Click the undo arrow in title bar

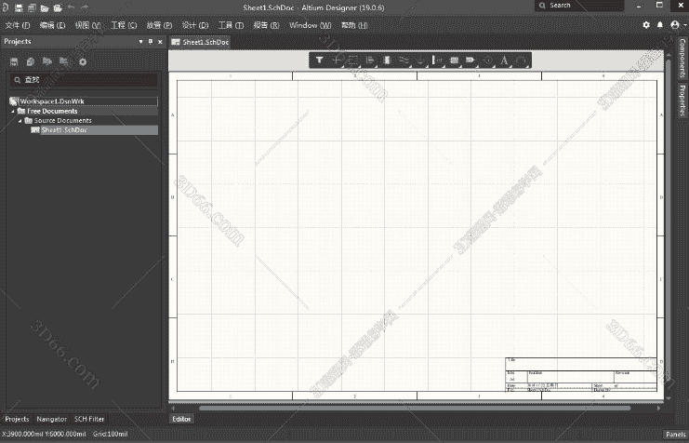point(71,7)
